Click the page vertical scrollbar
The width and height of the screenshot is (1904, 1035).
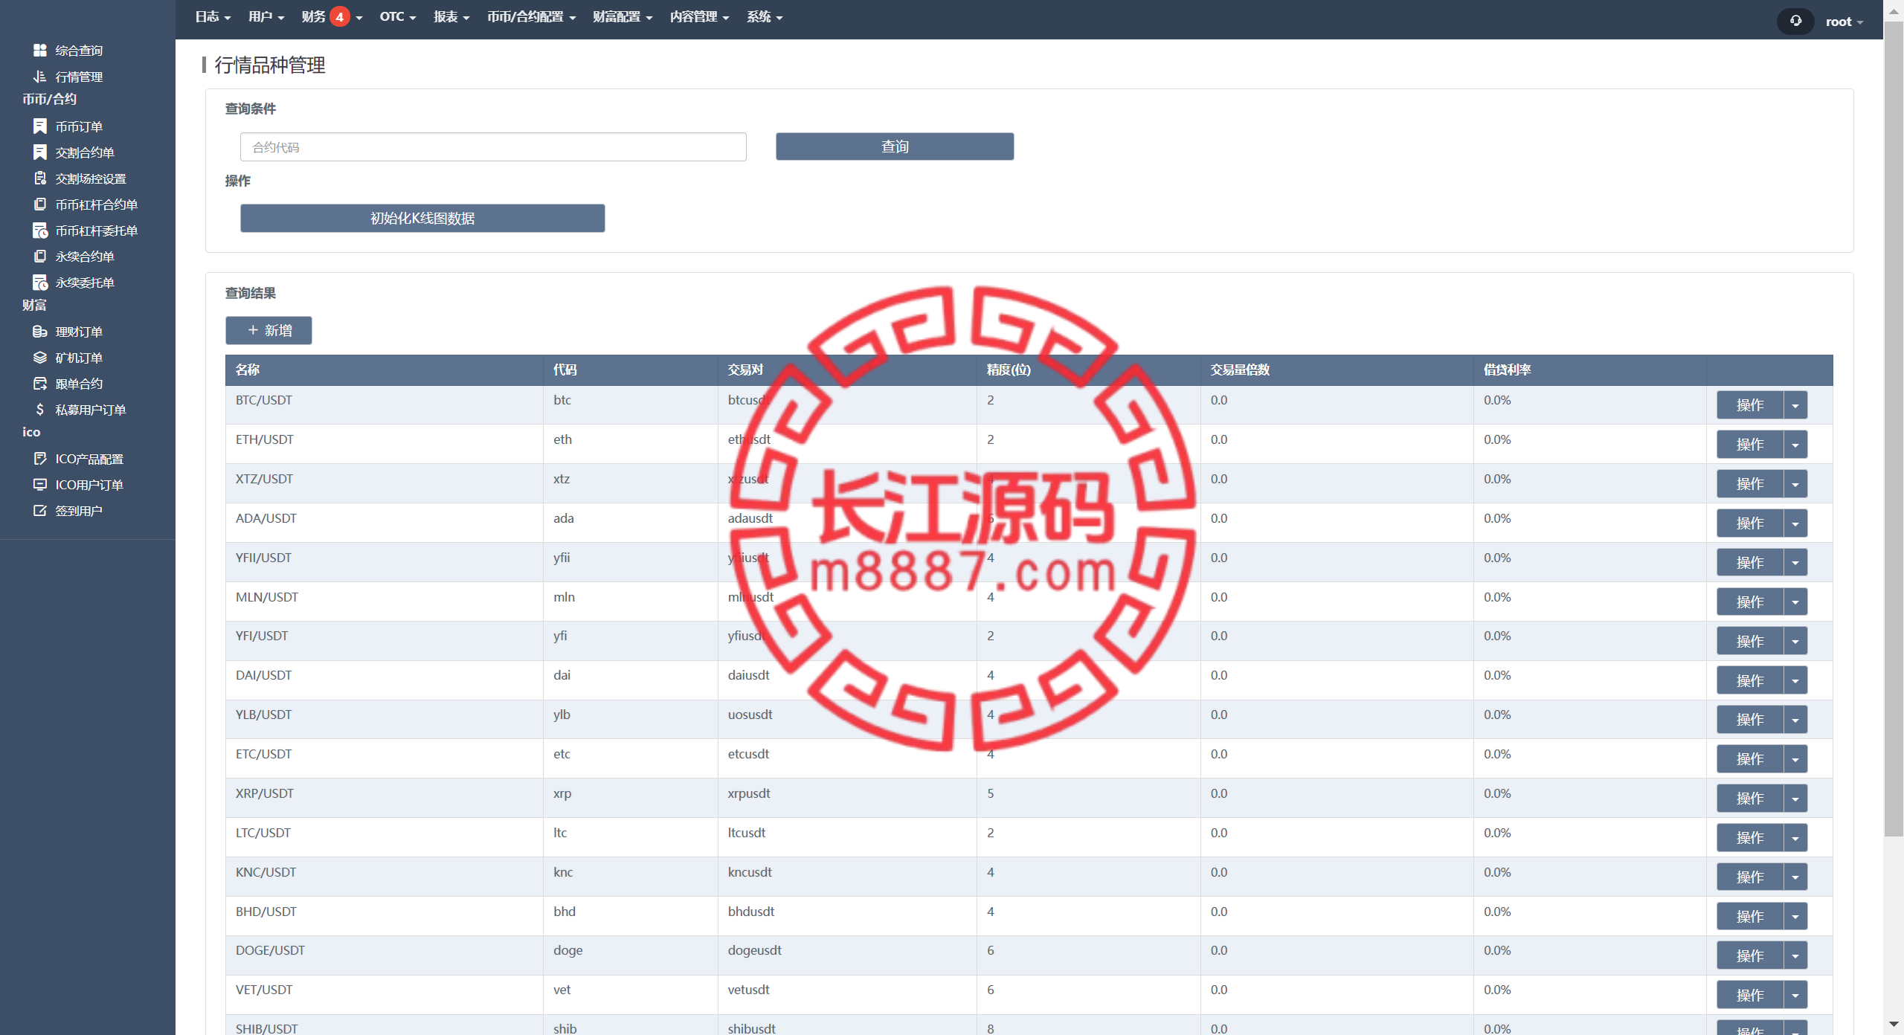(x=1894, y=428)
